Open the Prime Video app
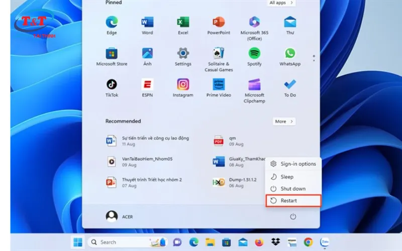This screenshot has height=251, width=402. click(x=219, y=88)
